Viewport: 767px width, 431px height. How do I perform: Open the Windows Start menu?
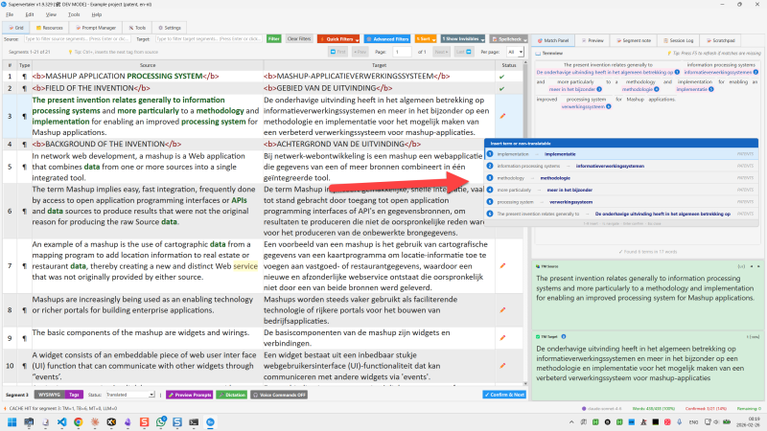[x=12, y=422]
